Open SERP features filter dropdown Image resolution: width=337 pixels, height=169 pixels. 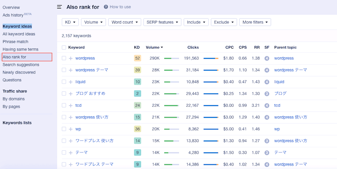tap(162, 22)
